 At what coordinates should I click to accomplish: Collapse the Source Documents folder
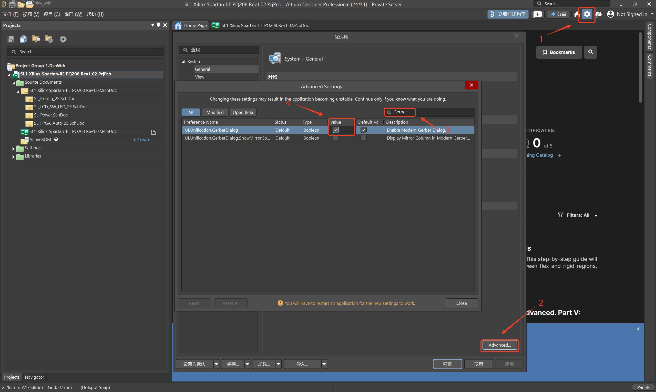click(x=13, y=83)
